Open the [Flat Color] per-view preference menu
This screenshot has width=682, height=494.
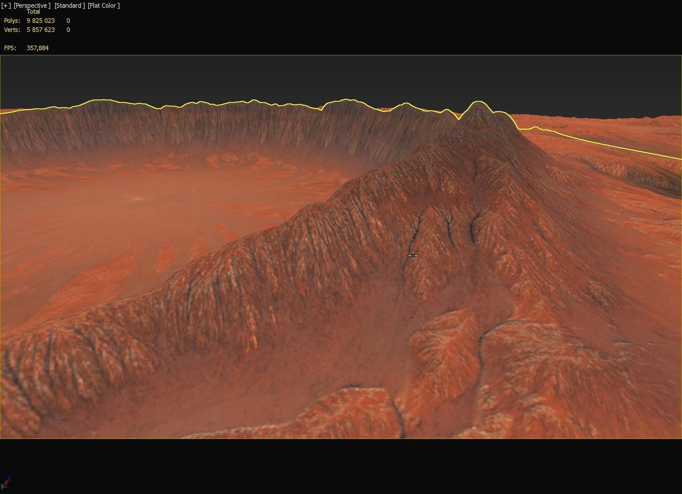[104, 6]
